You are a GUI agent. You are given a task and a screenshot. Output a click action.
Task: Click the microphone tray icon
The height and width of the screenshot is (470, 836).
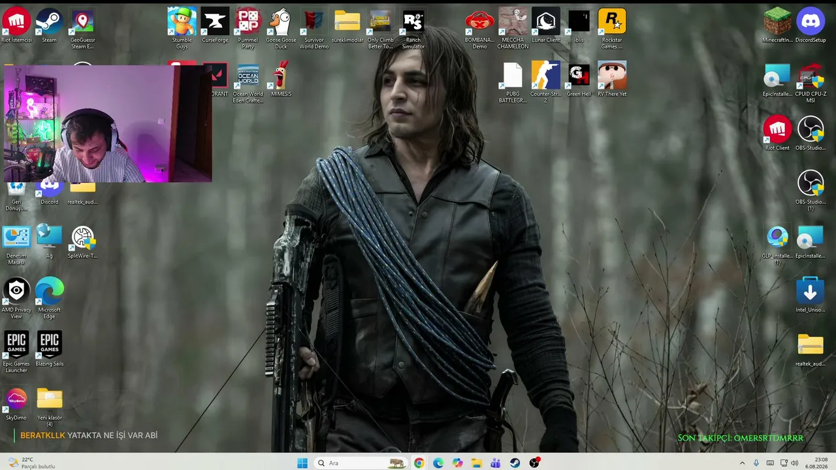coord(756,463)
